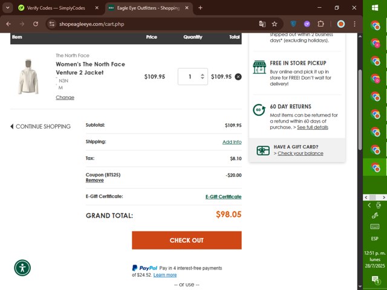
Task: Open site information icon in address bar
Action: [52, 24]
